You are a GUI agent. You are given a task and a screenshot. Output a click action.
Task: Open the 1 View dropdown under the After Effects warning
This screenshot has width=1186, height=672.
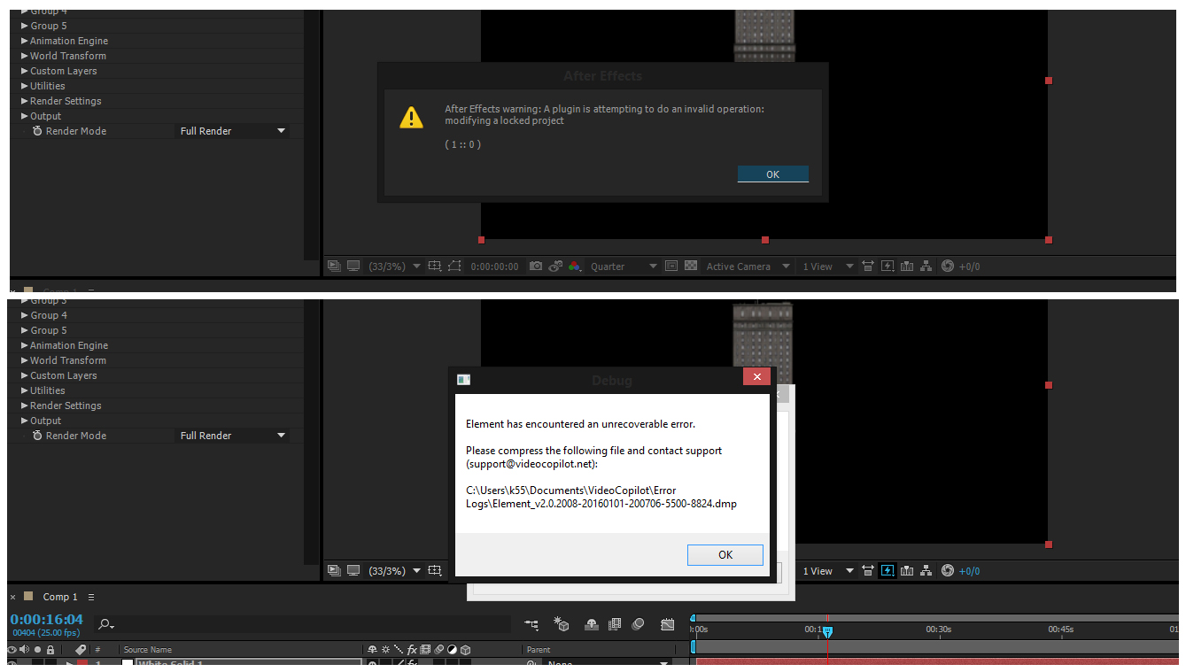[828, 266]
